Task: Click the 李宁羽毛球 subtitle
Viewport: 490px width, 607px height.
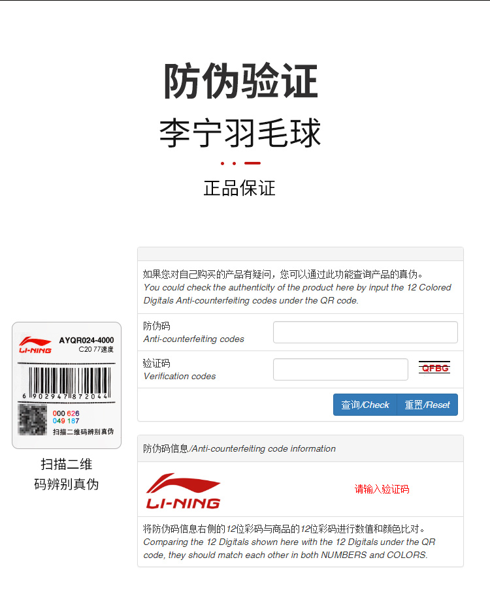Action: coord(240,133)
